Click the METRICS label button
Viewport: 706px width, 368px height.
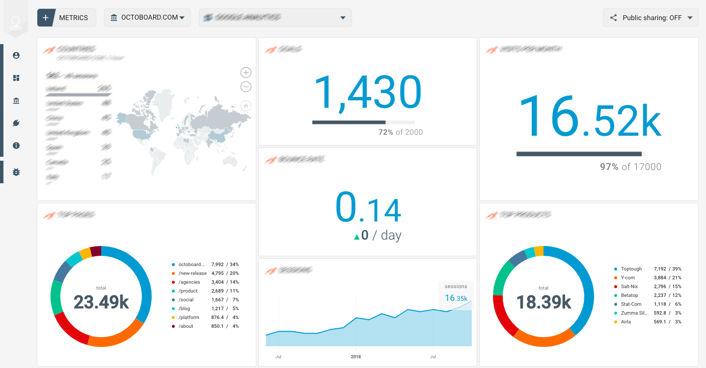74,18
